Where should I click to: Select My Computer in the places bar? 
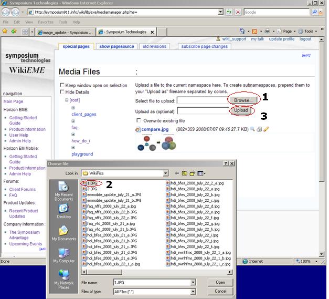click(x=64, y=255)
